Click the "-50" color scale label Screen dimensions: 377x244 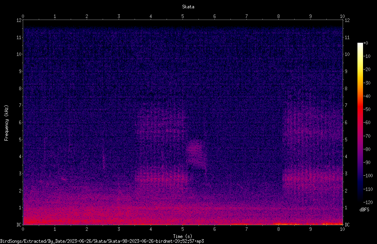tap(367, 109)
